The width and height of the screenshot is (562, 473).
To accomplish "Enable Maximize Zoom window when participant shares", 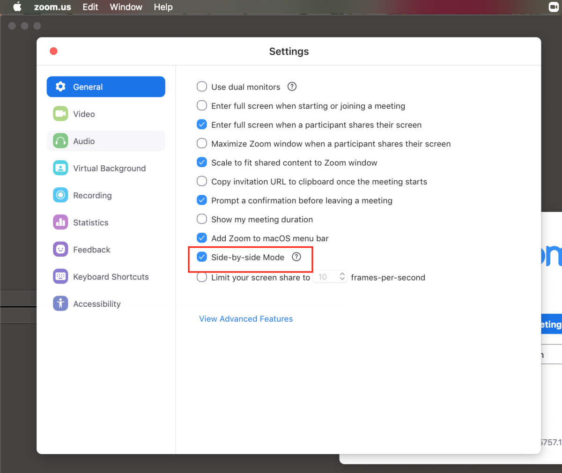I will click(x=202, y=143).
